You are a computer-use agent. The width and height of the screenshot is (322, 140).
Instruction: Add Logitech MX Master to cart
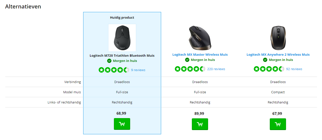(x=200, y=124)
